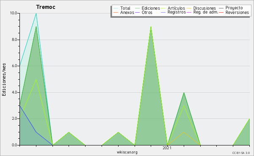Click the red Reversiones legend line swatch
The width and height of the screenshot is (254, 156).
(221, 12)
